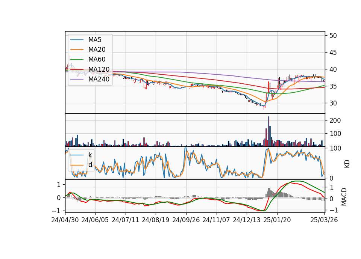Click the MA5 legend label
This screenshot has height=259, width=361.
95,40
